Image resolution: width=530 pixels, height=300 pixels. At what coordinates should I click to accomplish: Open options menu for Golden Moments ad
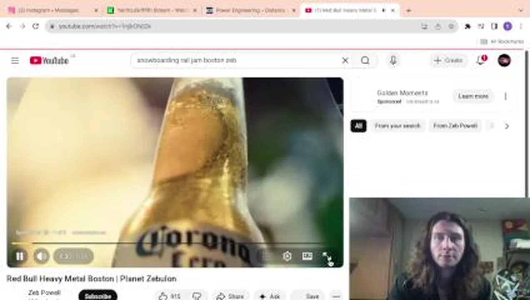point(505,96)
